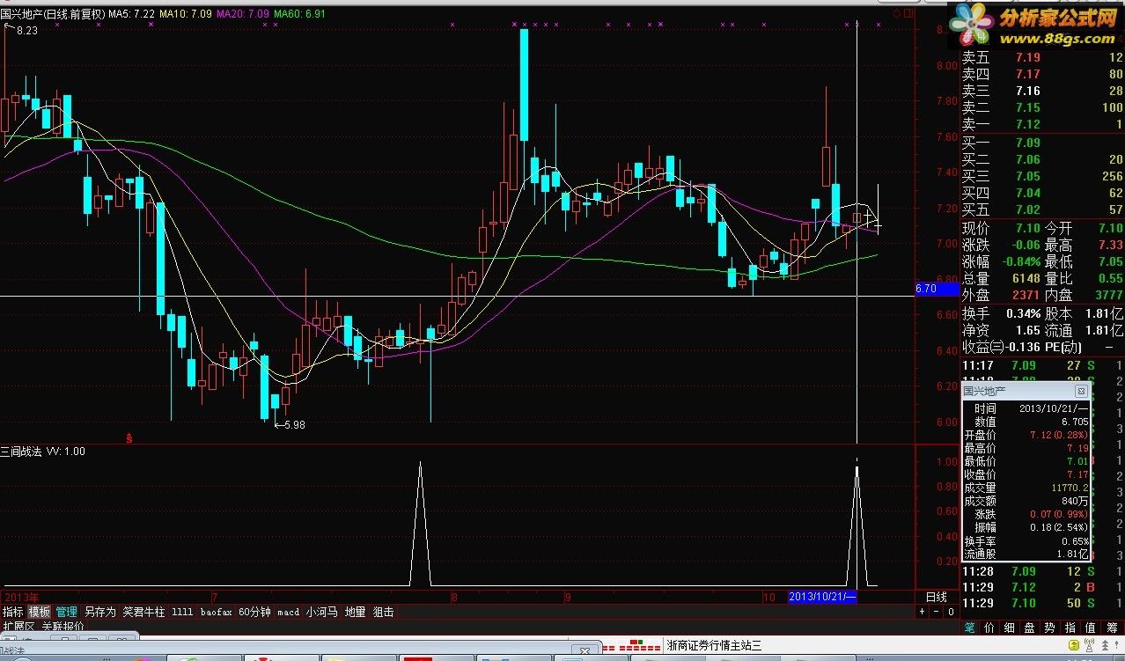Select the 地量 template
The image size is (1125, 661).
[x=355, y=612]
